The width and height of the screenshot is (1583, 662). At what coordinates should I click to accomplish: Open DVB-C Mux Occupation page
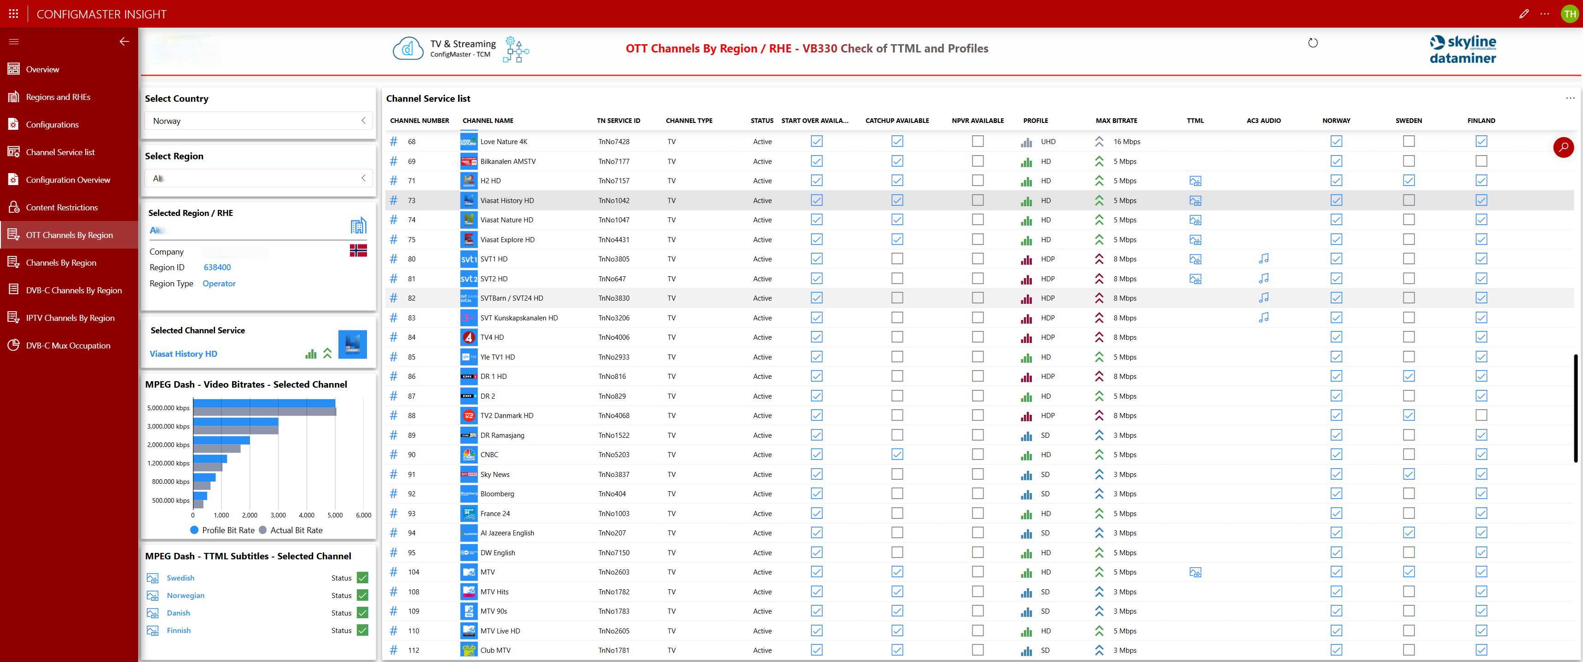coord(69,346)
